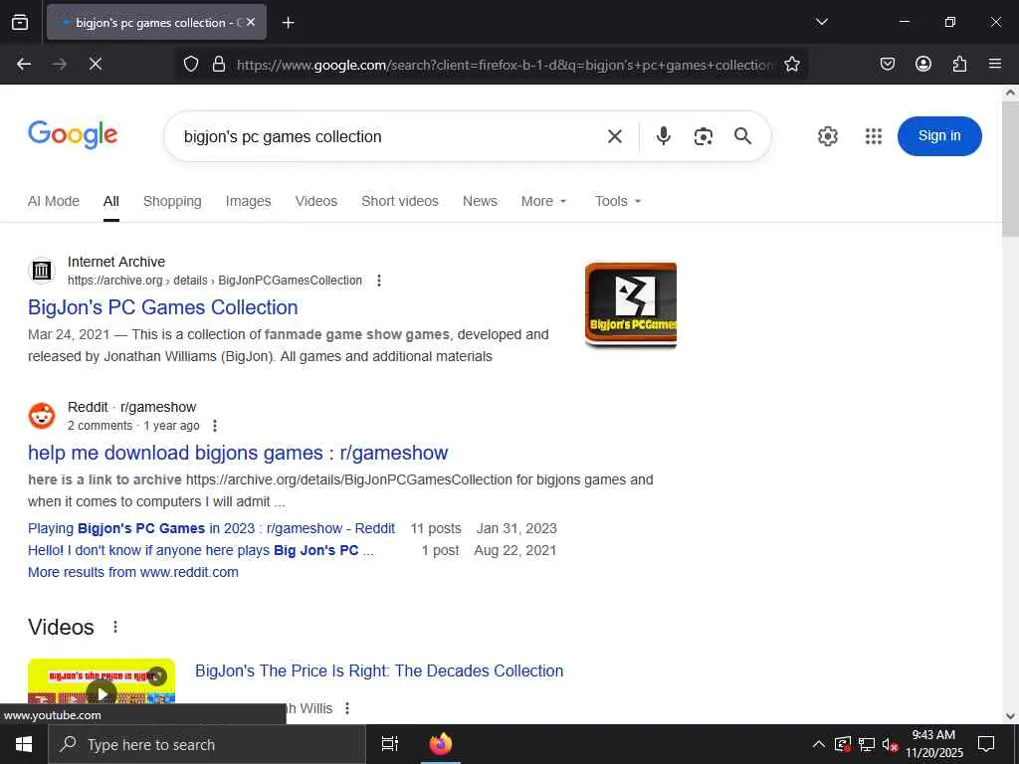Search by image with camera icon
The height and width of the screenshot is (764, 1019).
[x=704, y=136]
